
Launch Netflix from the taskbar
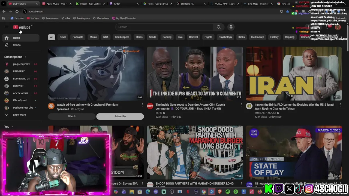click(x=188, y=192)
